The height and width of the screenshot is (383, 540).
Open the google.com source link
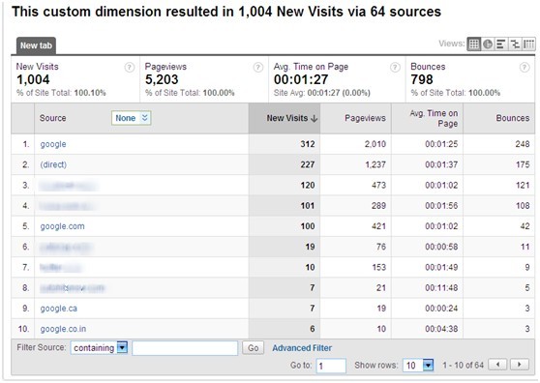tap(62, 226)
